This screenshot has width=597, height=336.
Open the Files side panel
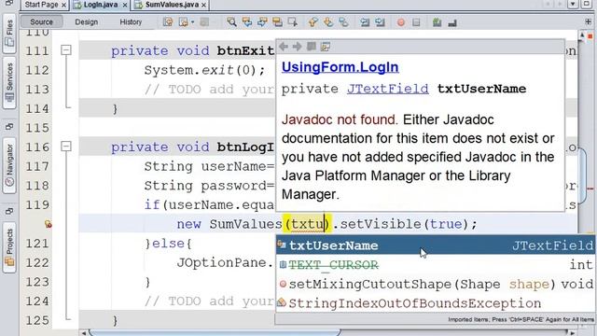[x=9, y=34]
